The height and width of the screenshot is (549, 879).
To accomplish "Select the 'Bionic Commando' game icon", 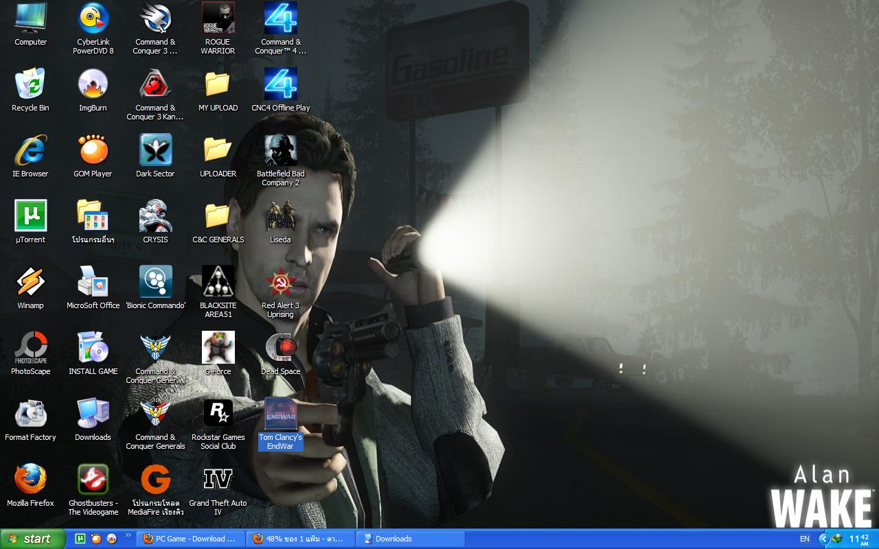I will coord(155,288).
